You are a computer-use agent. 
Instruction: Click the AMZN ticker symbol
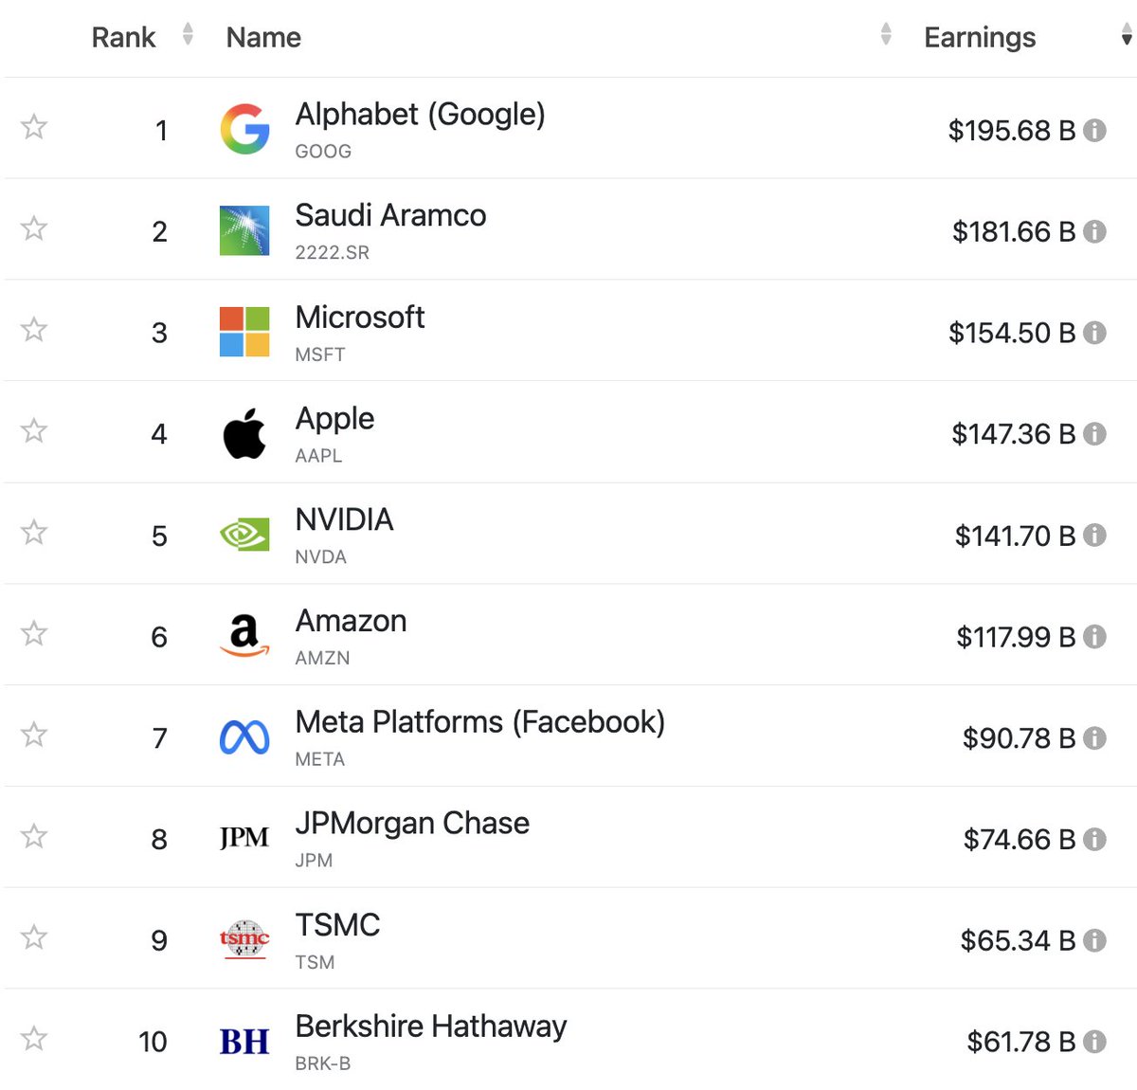pos(322,658)
